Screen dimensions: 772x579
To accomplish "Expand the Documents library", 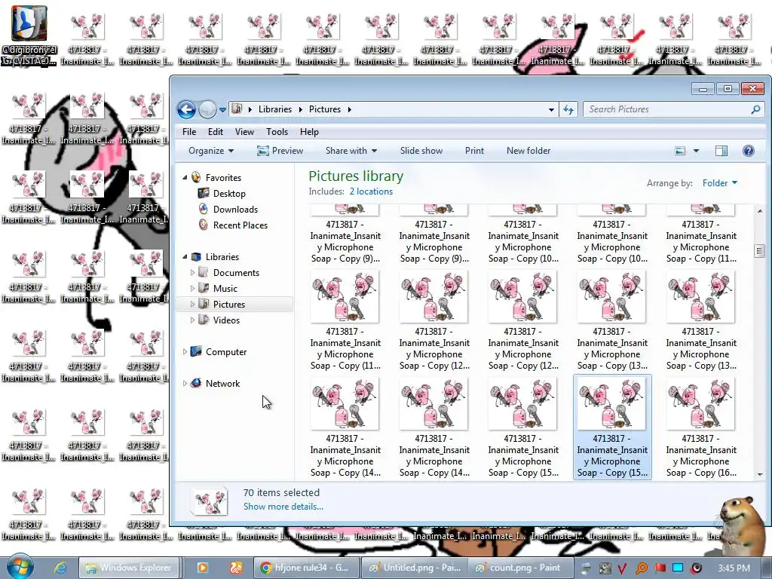I will (192, 272).
